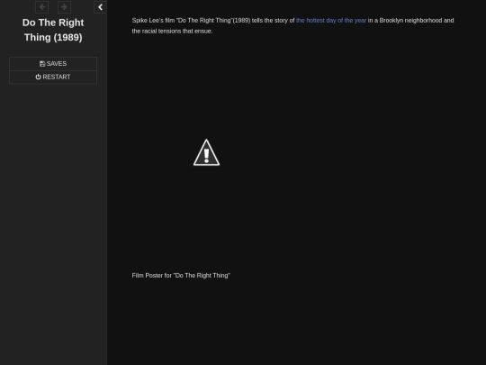
Task: Click the RESTART button
Action: click(53, 77)
